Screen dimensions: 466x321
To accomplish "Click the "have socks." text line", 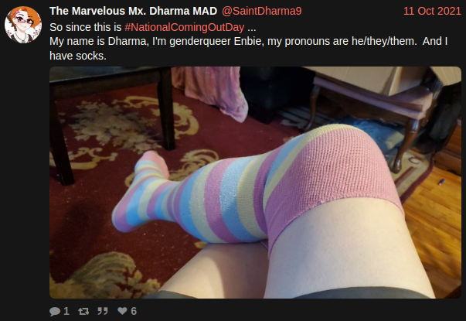I will coord(78,56).
